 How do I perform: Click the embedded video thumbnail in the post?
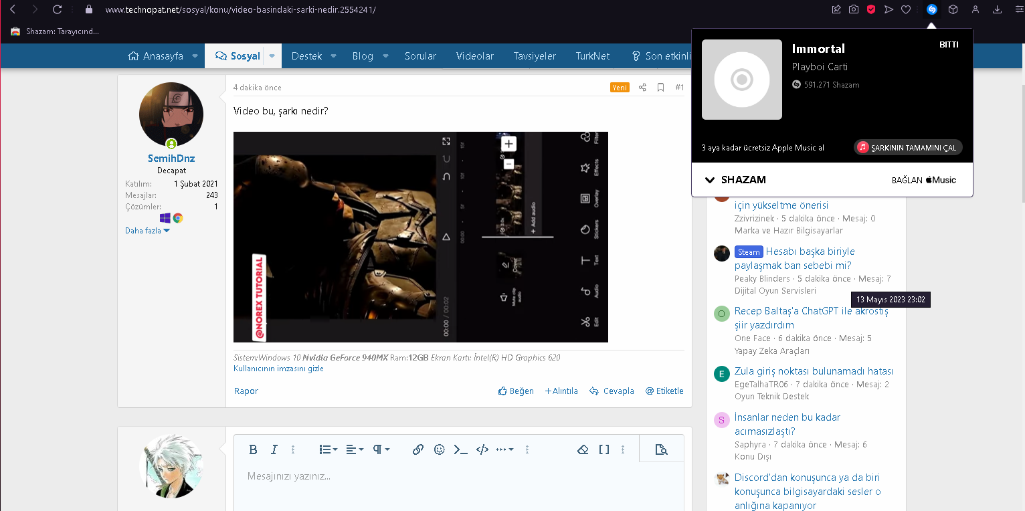[x=421, y=237]
